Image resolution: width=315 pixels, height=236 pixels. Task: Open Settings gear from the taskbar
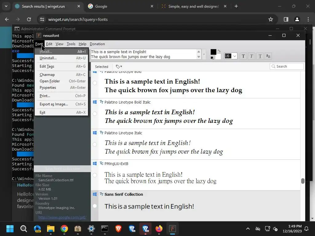91,229
